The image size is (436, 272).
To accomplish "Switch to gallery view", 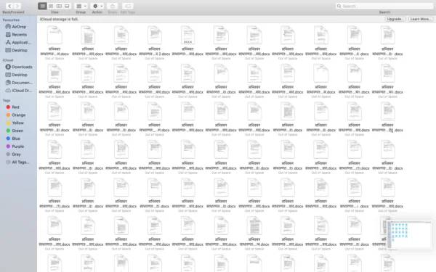I will (x=67, y=6).
